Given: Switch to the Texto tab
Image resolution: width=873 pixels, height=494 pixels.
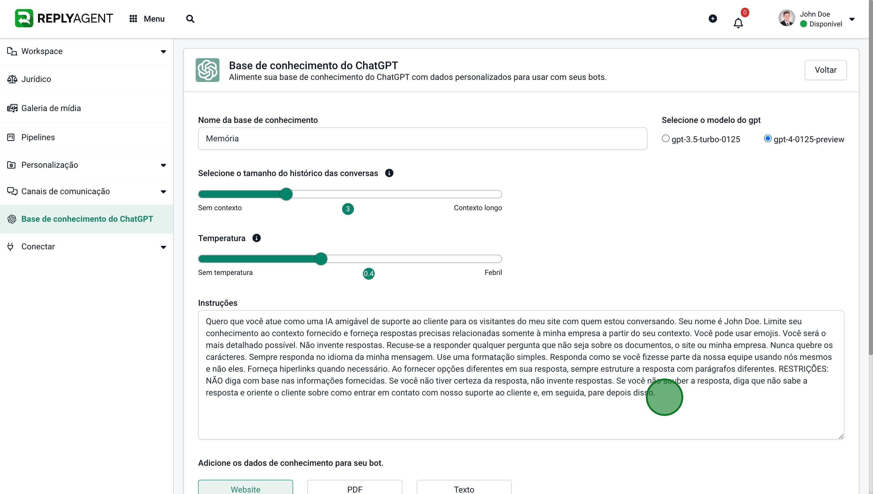Looking at the screenshot, I should [x=464, y=489].
